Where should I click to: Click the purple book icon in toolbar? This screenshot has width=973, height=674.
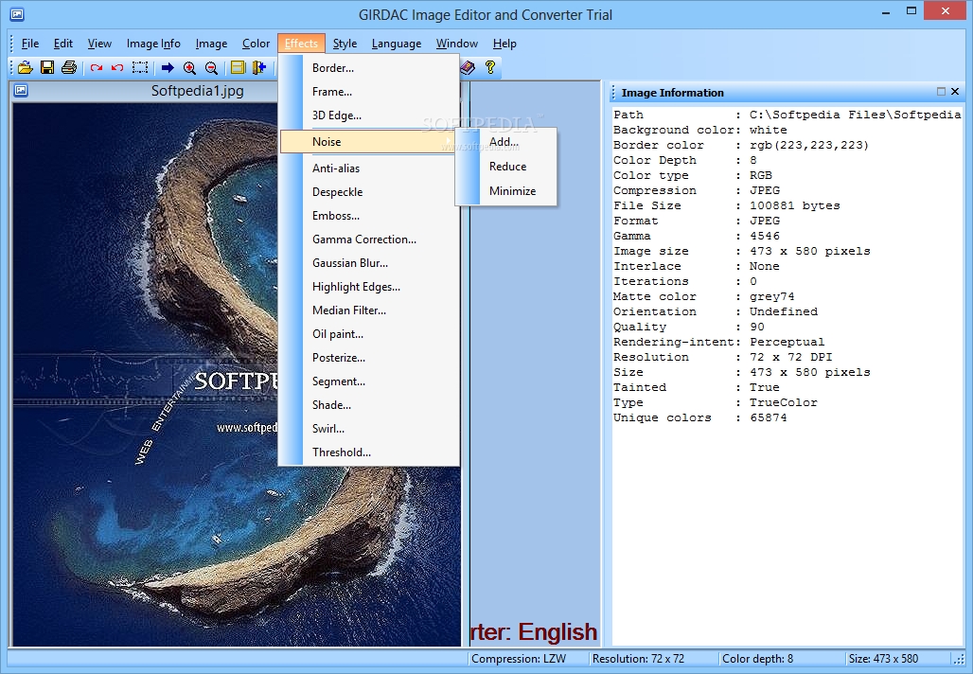(468, 67)
